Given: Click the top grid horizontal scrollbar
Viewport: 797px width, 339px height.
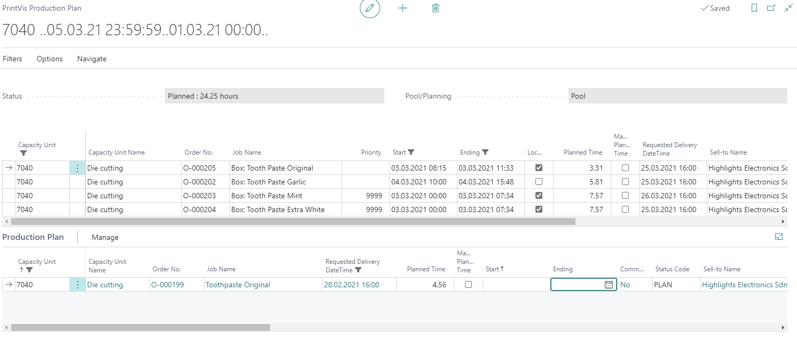Looking at the screenshot, I should click(293, 221).
